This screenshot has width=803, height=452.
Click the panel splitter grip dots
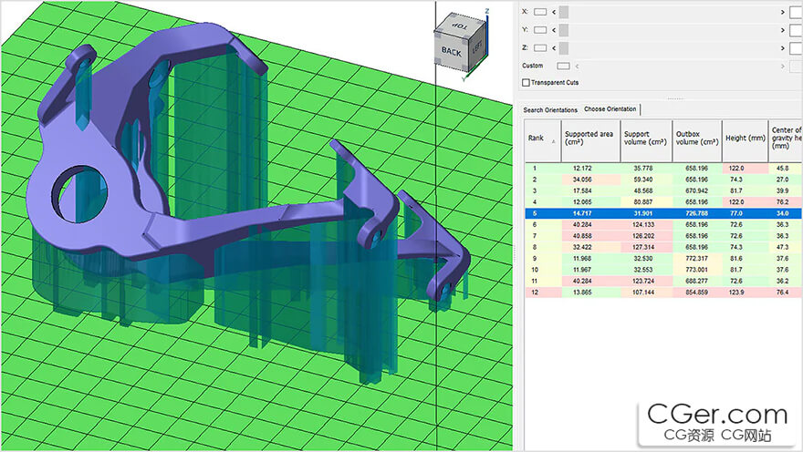pyautogui.click(x=675, y=98)
